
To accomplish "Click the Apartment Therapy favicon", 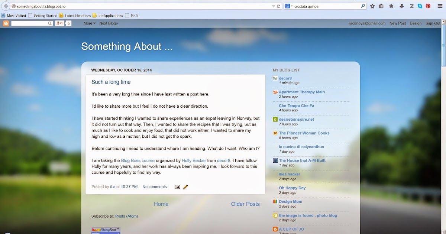I will 275,92.
